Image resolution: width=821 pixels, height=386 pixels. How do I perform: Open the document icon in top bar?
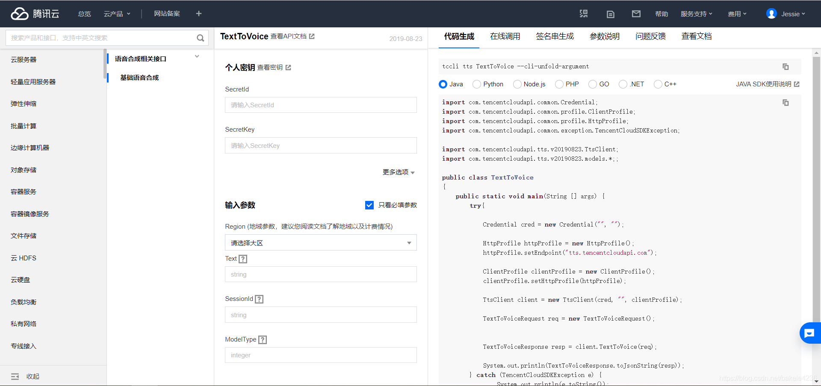click(611, 14)
